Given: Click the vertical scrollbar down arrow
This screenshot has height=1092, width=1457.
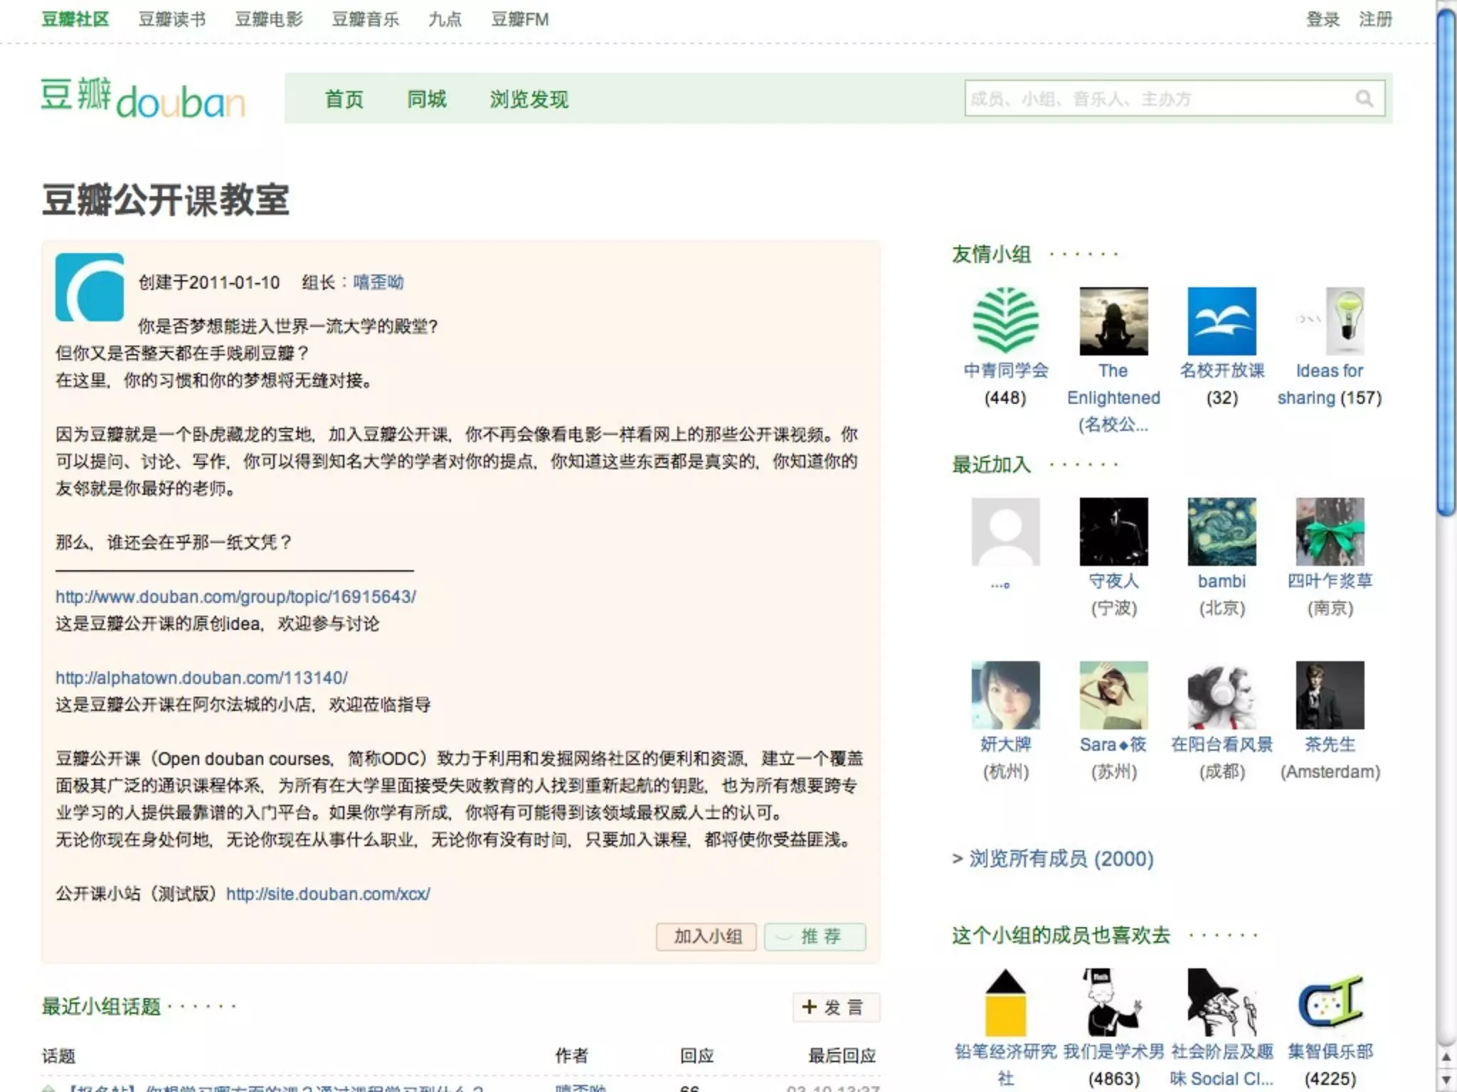Looking at the screenshot, I should [1446, 1080].
